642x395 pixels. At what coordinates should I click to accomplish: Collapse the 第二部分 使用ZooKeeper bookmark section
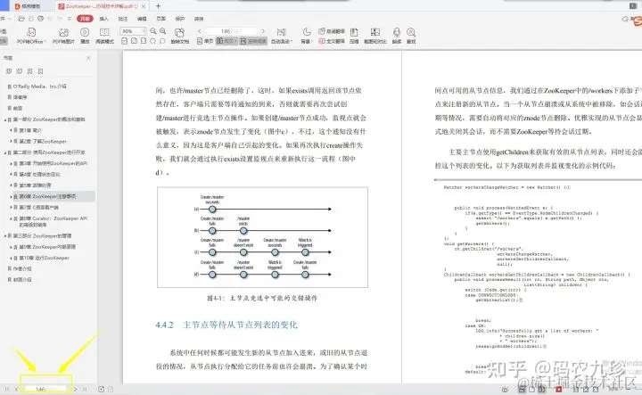(x=5, y=152)
